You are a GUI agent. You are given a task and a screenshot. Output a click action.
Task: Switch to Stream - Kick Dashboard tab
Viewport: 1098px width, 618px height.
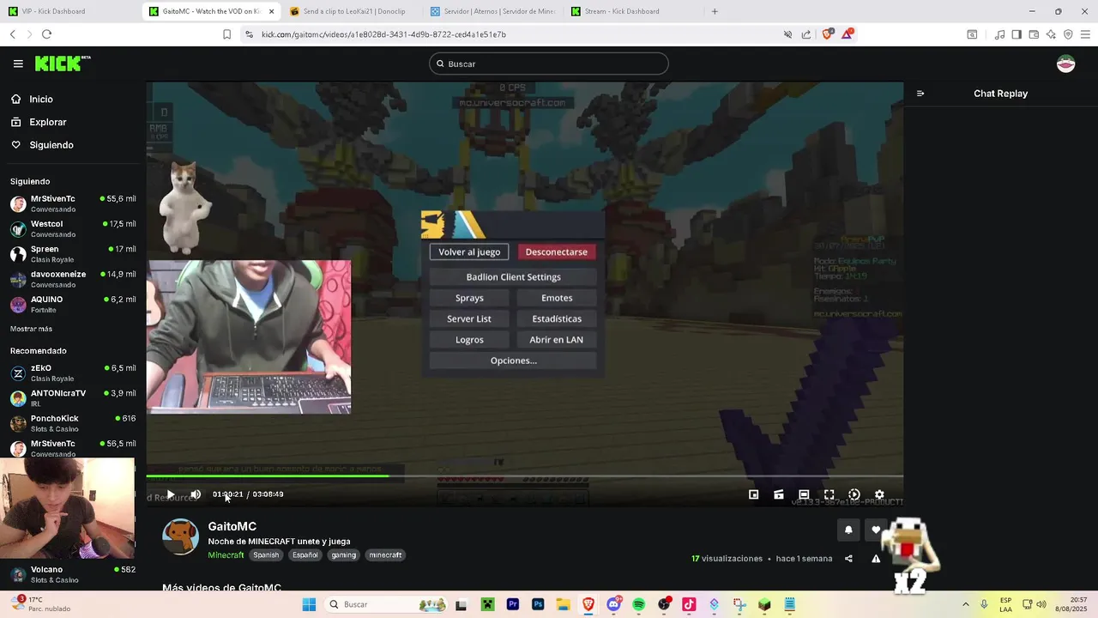click(633, 11)
